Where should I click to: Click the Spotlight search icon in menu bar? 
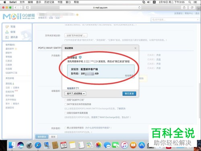click(190, 2)
